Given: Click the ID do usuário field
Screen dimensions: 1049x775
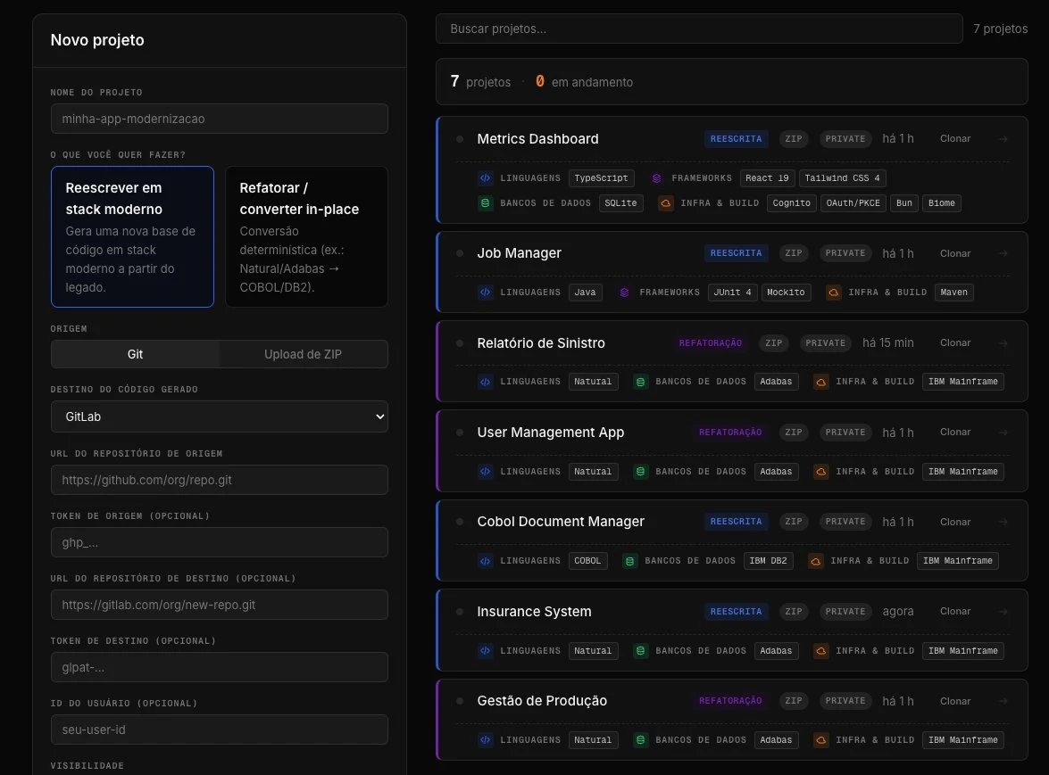Looking at the screenshot, I should pos(220,730).
